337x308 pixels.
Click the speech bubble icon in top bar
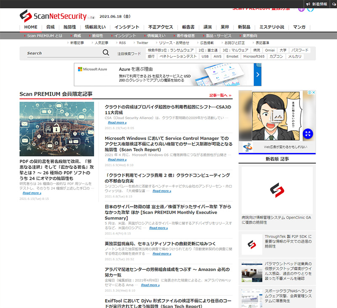click(334, 4)
